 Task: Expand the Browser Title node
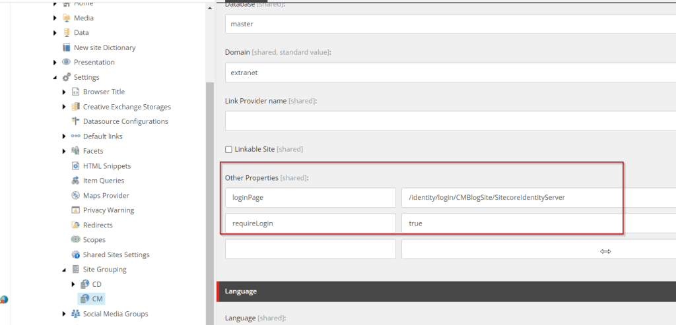pos(64,92)
